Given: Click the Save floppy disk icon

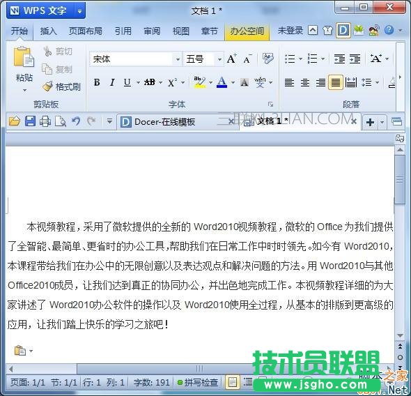Looking at the screenshot, I should point(30,122).
